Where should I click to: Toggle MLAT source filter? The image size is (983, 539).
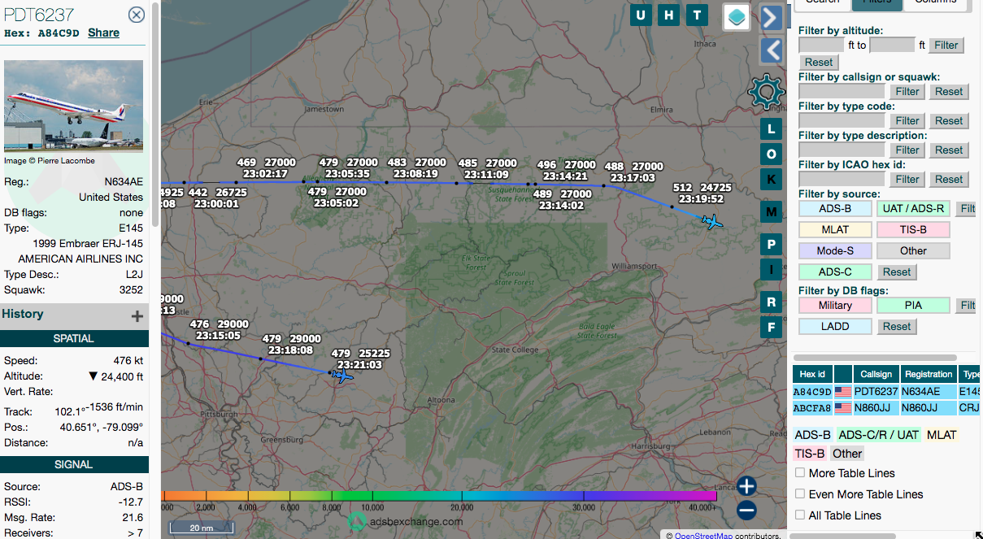(x=835, y=229)
